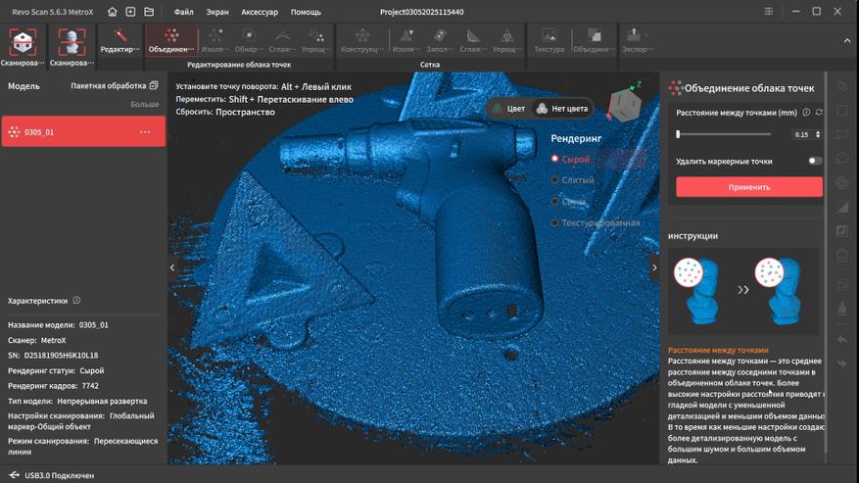Toggle Удалить маркерные точки switch
859x483 pixels.
coord(814,161)
